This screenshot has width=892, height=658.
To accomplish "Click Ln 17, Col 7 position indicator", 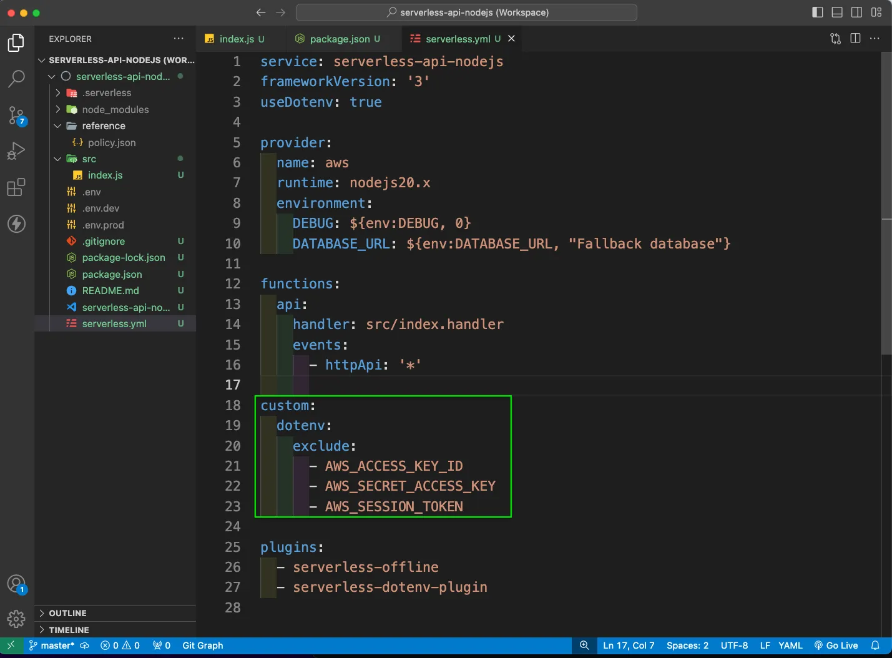I will coord(629,646).
